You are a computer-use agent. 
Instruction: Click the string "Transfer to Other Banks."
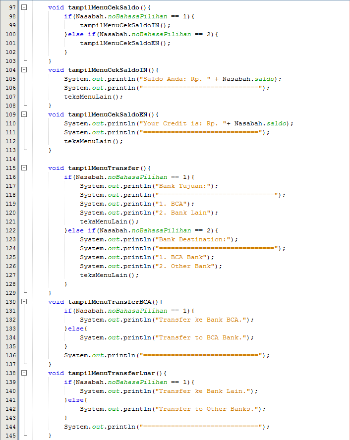207,409
